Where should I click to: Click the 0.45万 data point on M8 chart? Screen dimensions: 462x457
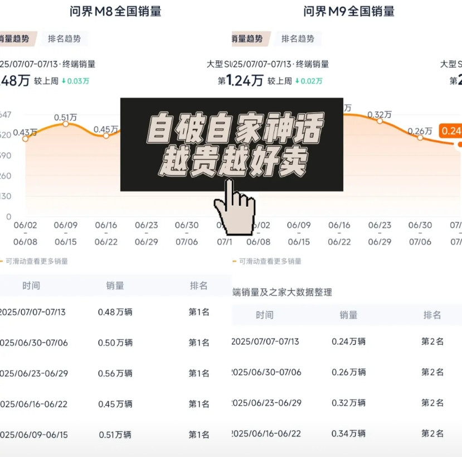[x=106, y=136]
